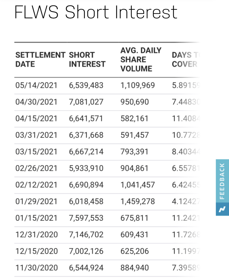Click the Nasdaq logo icon below Feedback

pos(222,209)
